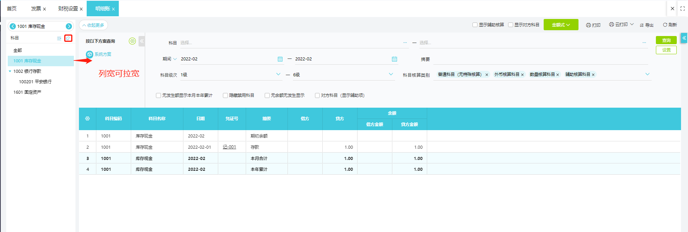Viewport: 688px width, 232px height.
Task: Toggle the 显示对方科目 checkbox
Action: tap(510, 25)
